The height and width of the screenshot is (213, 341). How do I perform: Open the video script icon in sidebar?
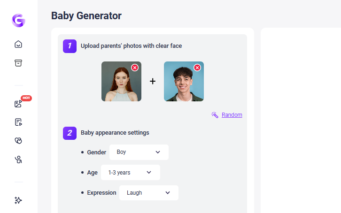coord(18,122)
